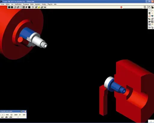Fast-forward the render simulation
154x123 pixels.
(x=24, y=115)
